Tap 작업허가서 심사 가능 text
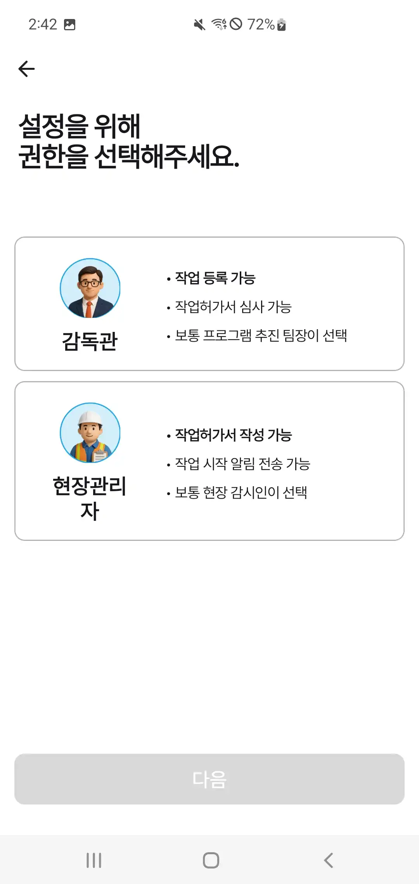The image size is (419, 884). point(233,307)
